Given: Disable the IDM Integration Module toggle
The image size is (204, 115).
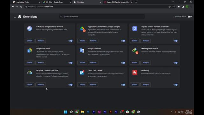Looking at the screenshot, I should pos(176,63).
